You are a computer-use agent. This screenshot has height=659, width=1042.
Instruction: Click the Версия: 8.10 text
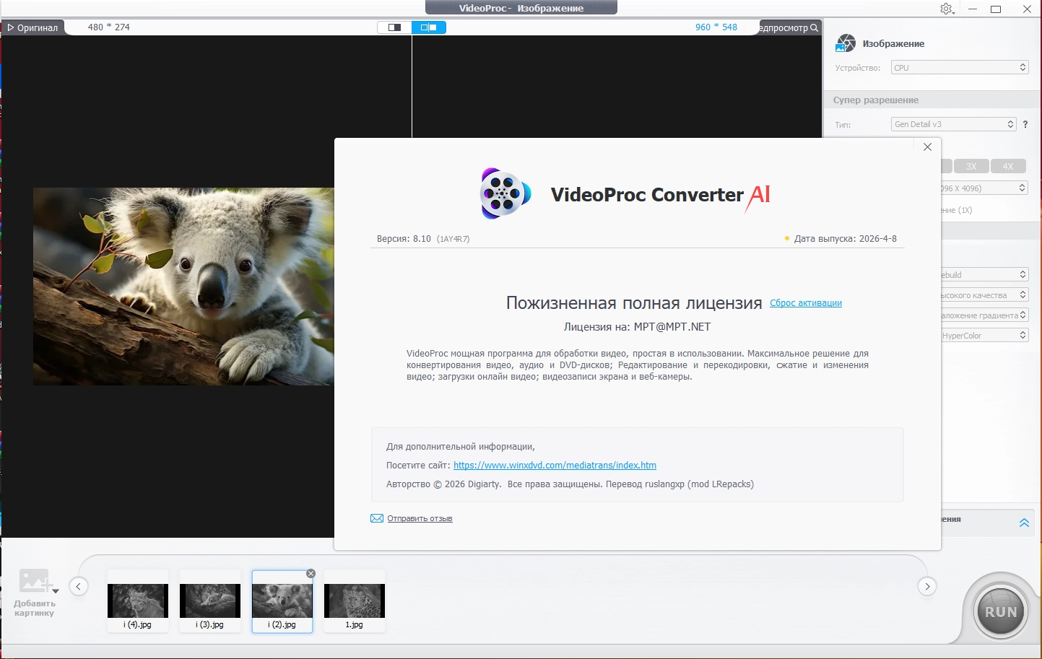404,239
